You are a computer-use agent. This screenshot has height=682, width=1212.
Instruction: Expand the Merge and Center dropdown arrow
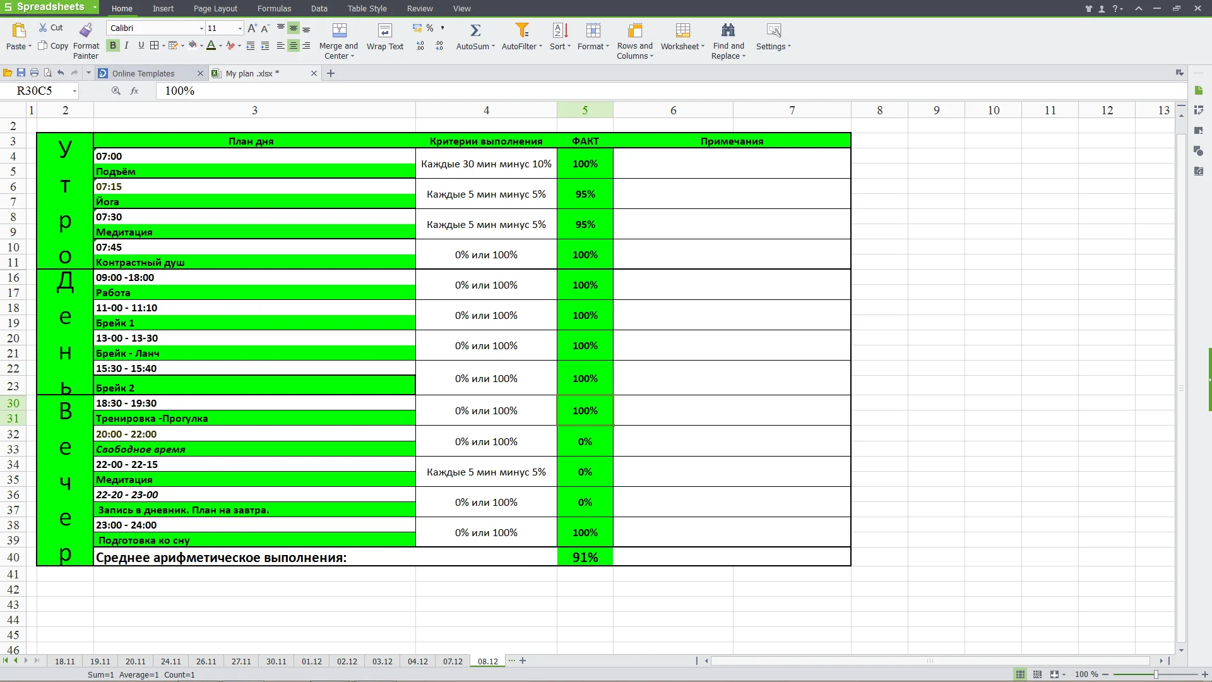(352, 56)
